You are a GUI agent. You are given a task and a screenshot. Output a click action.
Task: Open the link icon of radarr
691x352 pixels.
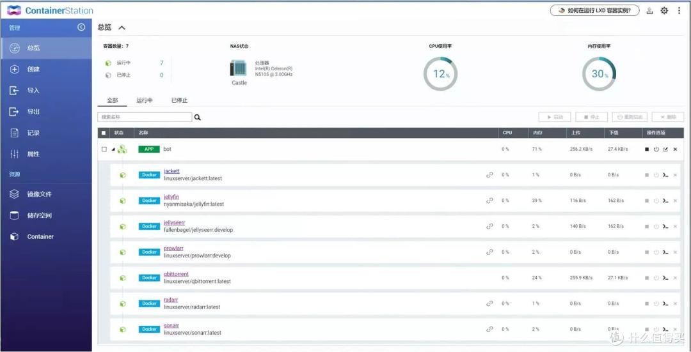tap(489, 303)
